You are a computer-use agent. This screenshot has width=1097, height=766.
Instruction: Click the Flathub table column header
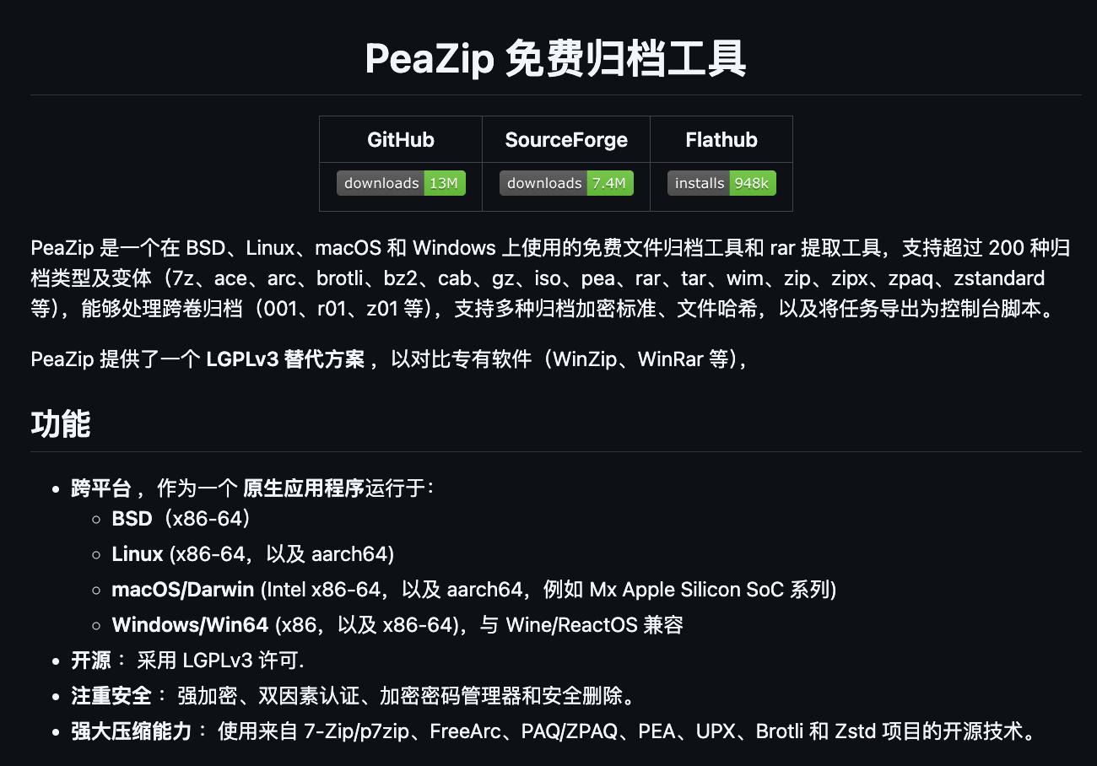tap(721, 140)
